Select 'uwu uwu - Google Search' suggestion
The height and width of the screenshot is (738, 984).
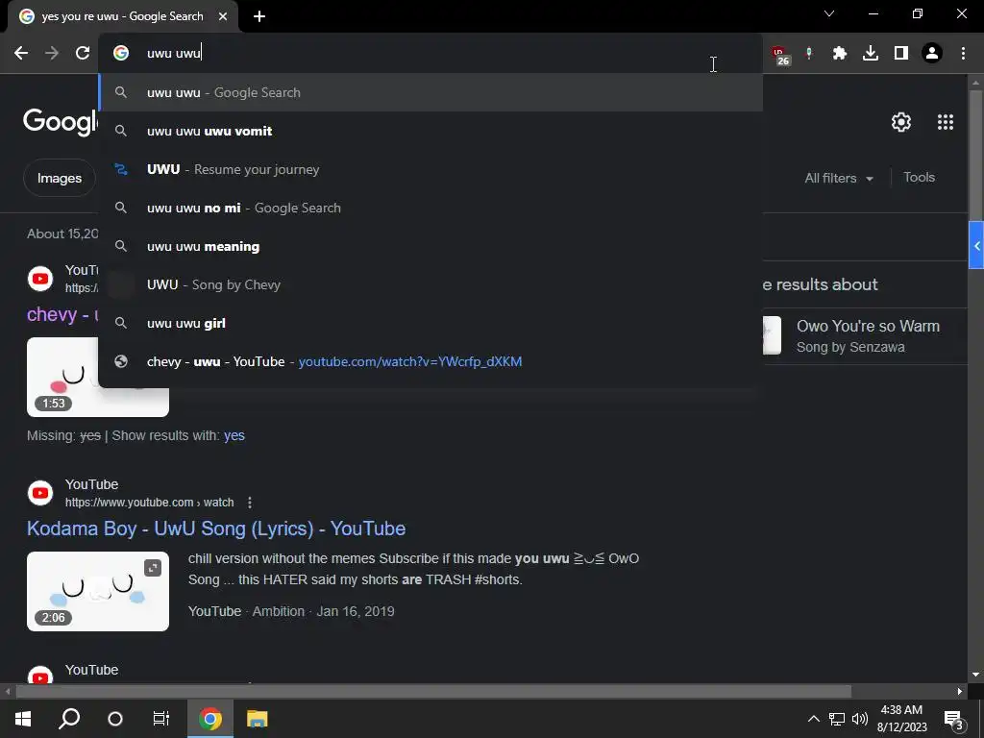[x=430, y=92]
